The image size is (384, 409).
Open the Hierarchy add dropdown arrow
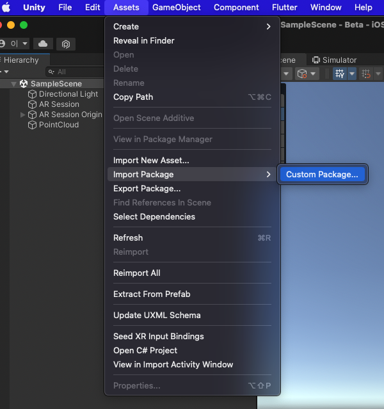pyautogui.click(x=6, y=72)
